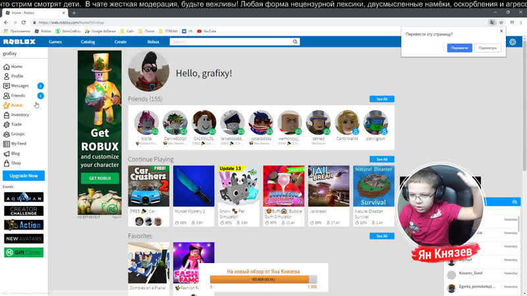Open the Robux menu
527x296 pixels.
coord(153,42)
